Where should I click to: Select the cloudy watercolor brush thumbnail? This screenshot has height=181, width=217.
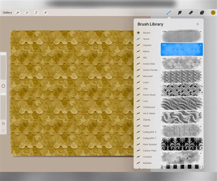pyautogui.click(x=182, y=157)
